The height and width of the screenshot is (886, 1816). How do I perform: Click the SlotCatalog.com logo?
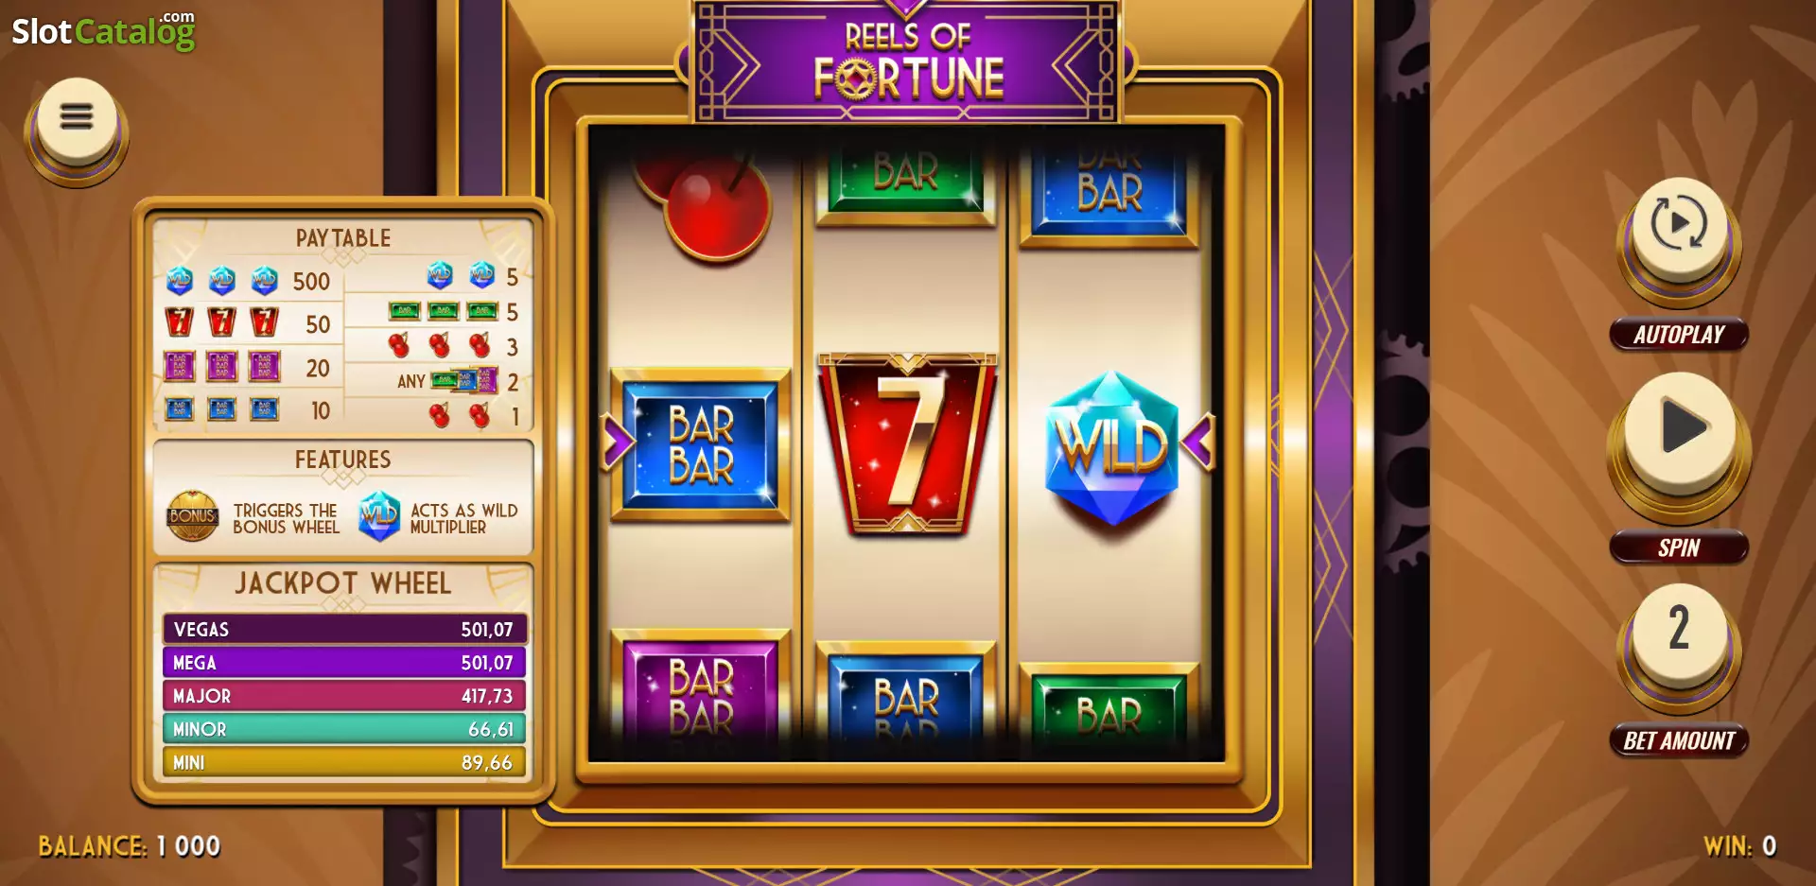point(103,30)
